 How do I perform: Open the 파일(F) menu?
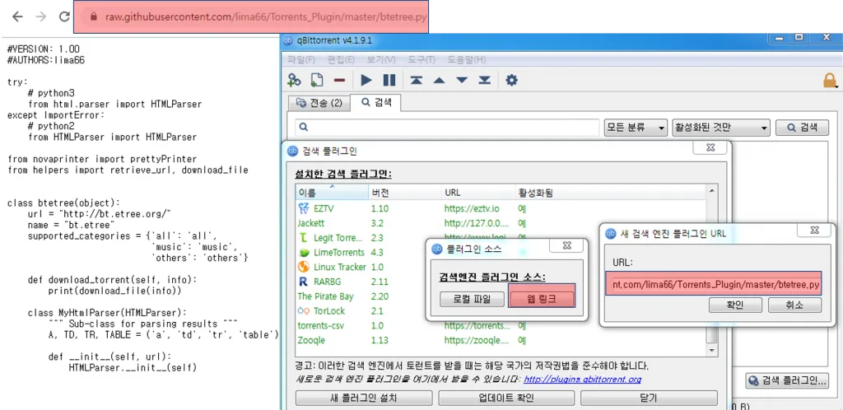coord(301,59)
